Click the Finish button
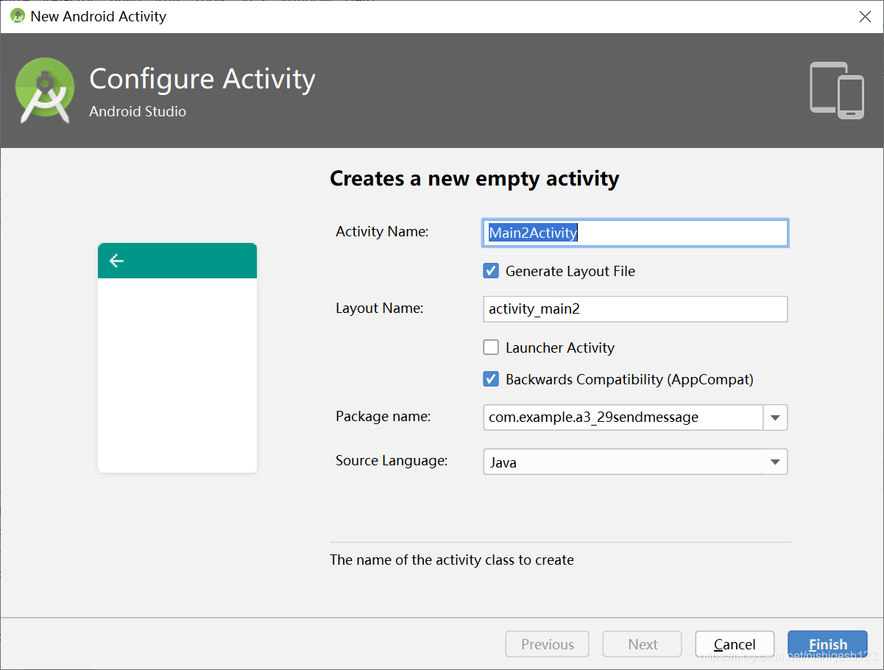 pos(827,644)
